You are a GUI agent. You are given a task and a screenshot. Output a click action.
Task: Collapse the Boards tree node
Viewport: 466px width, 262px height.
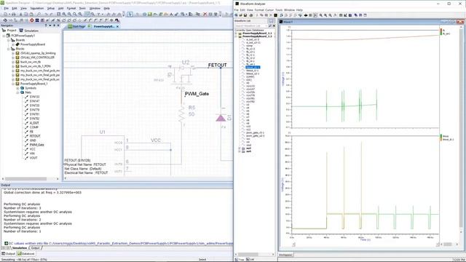(x=8, y=40)
